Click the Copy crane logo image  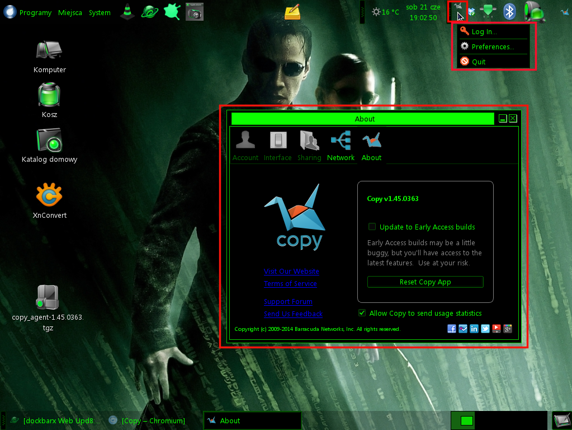(x=295, y=217)
